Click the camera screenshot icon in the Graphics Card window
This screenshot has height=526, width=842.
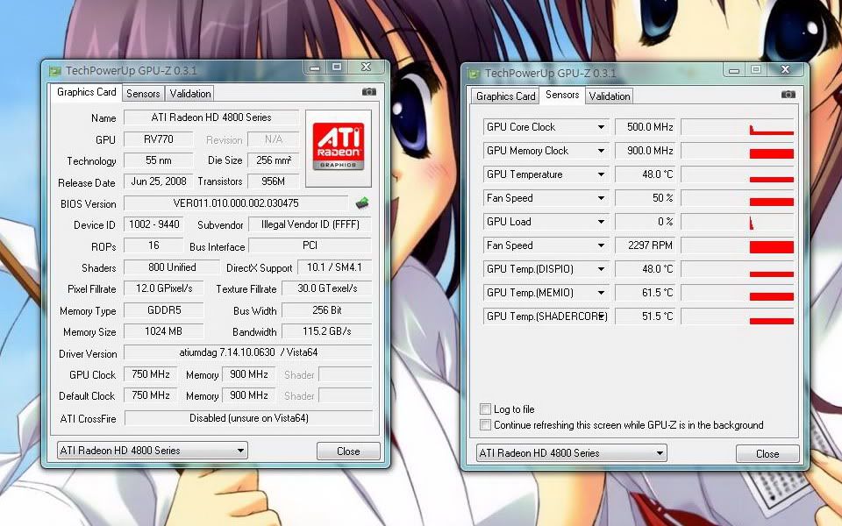(369, 92)
